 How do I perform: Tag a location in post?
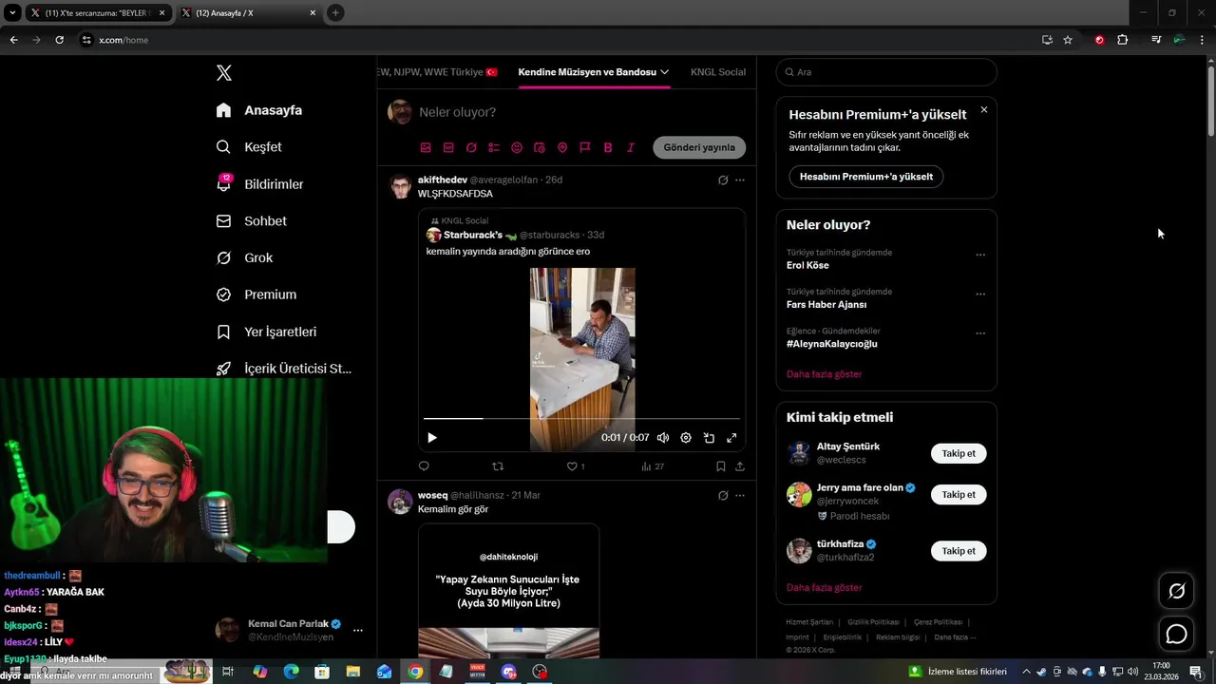click(x=562, y=147)
